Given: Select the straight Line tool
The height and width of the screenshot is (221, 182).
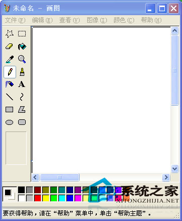Looking at the screenshot, I should [10, 97].
